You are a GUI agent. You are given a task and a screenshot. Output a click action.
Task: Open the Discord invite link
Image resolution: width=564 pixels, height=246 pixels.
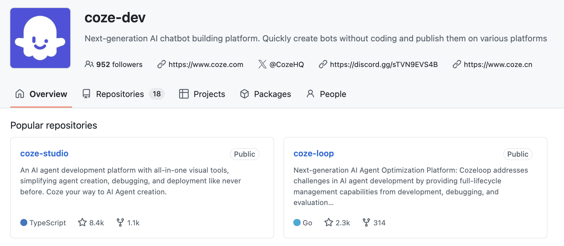(384, 64)
